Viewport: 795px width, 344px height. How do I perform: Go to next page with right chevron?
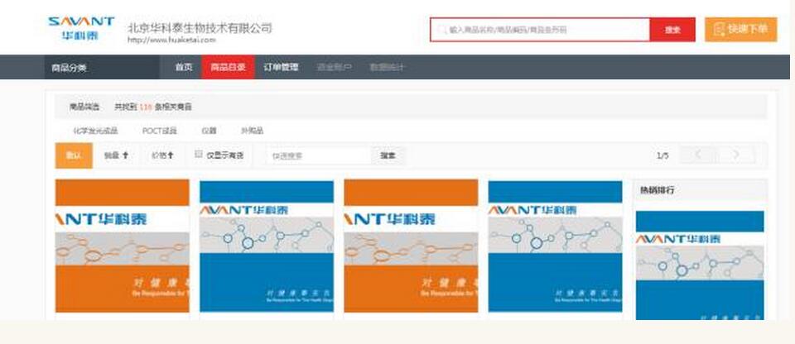click(x=736, y=155)
